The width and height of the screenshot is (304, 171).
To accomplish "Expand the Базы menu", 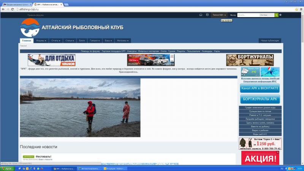I will 108,41.
